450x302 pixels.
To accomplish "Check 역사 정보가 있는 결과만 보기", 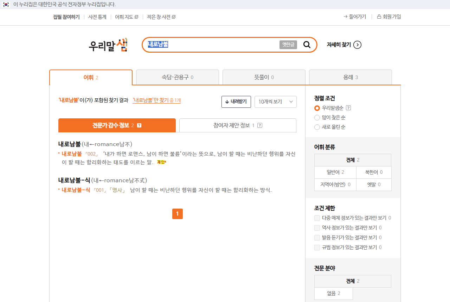I will 317,228.
